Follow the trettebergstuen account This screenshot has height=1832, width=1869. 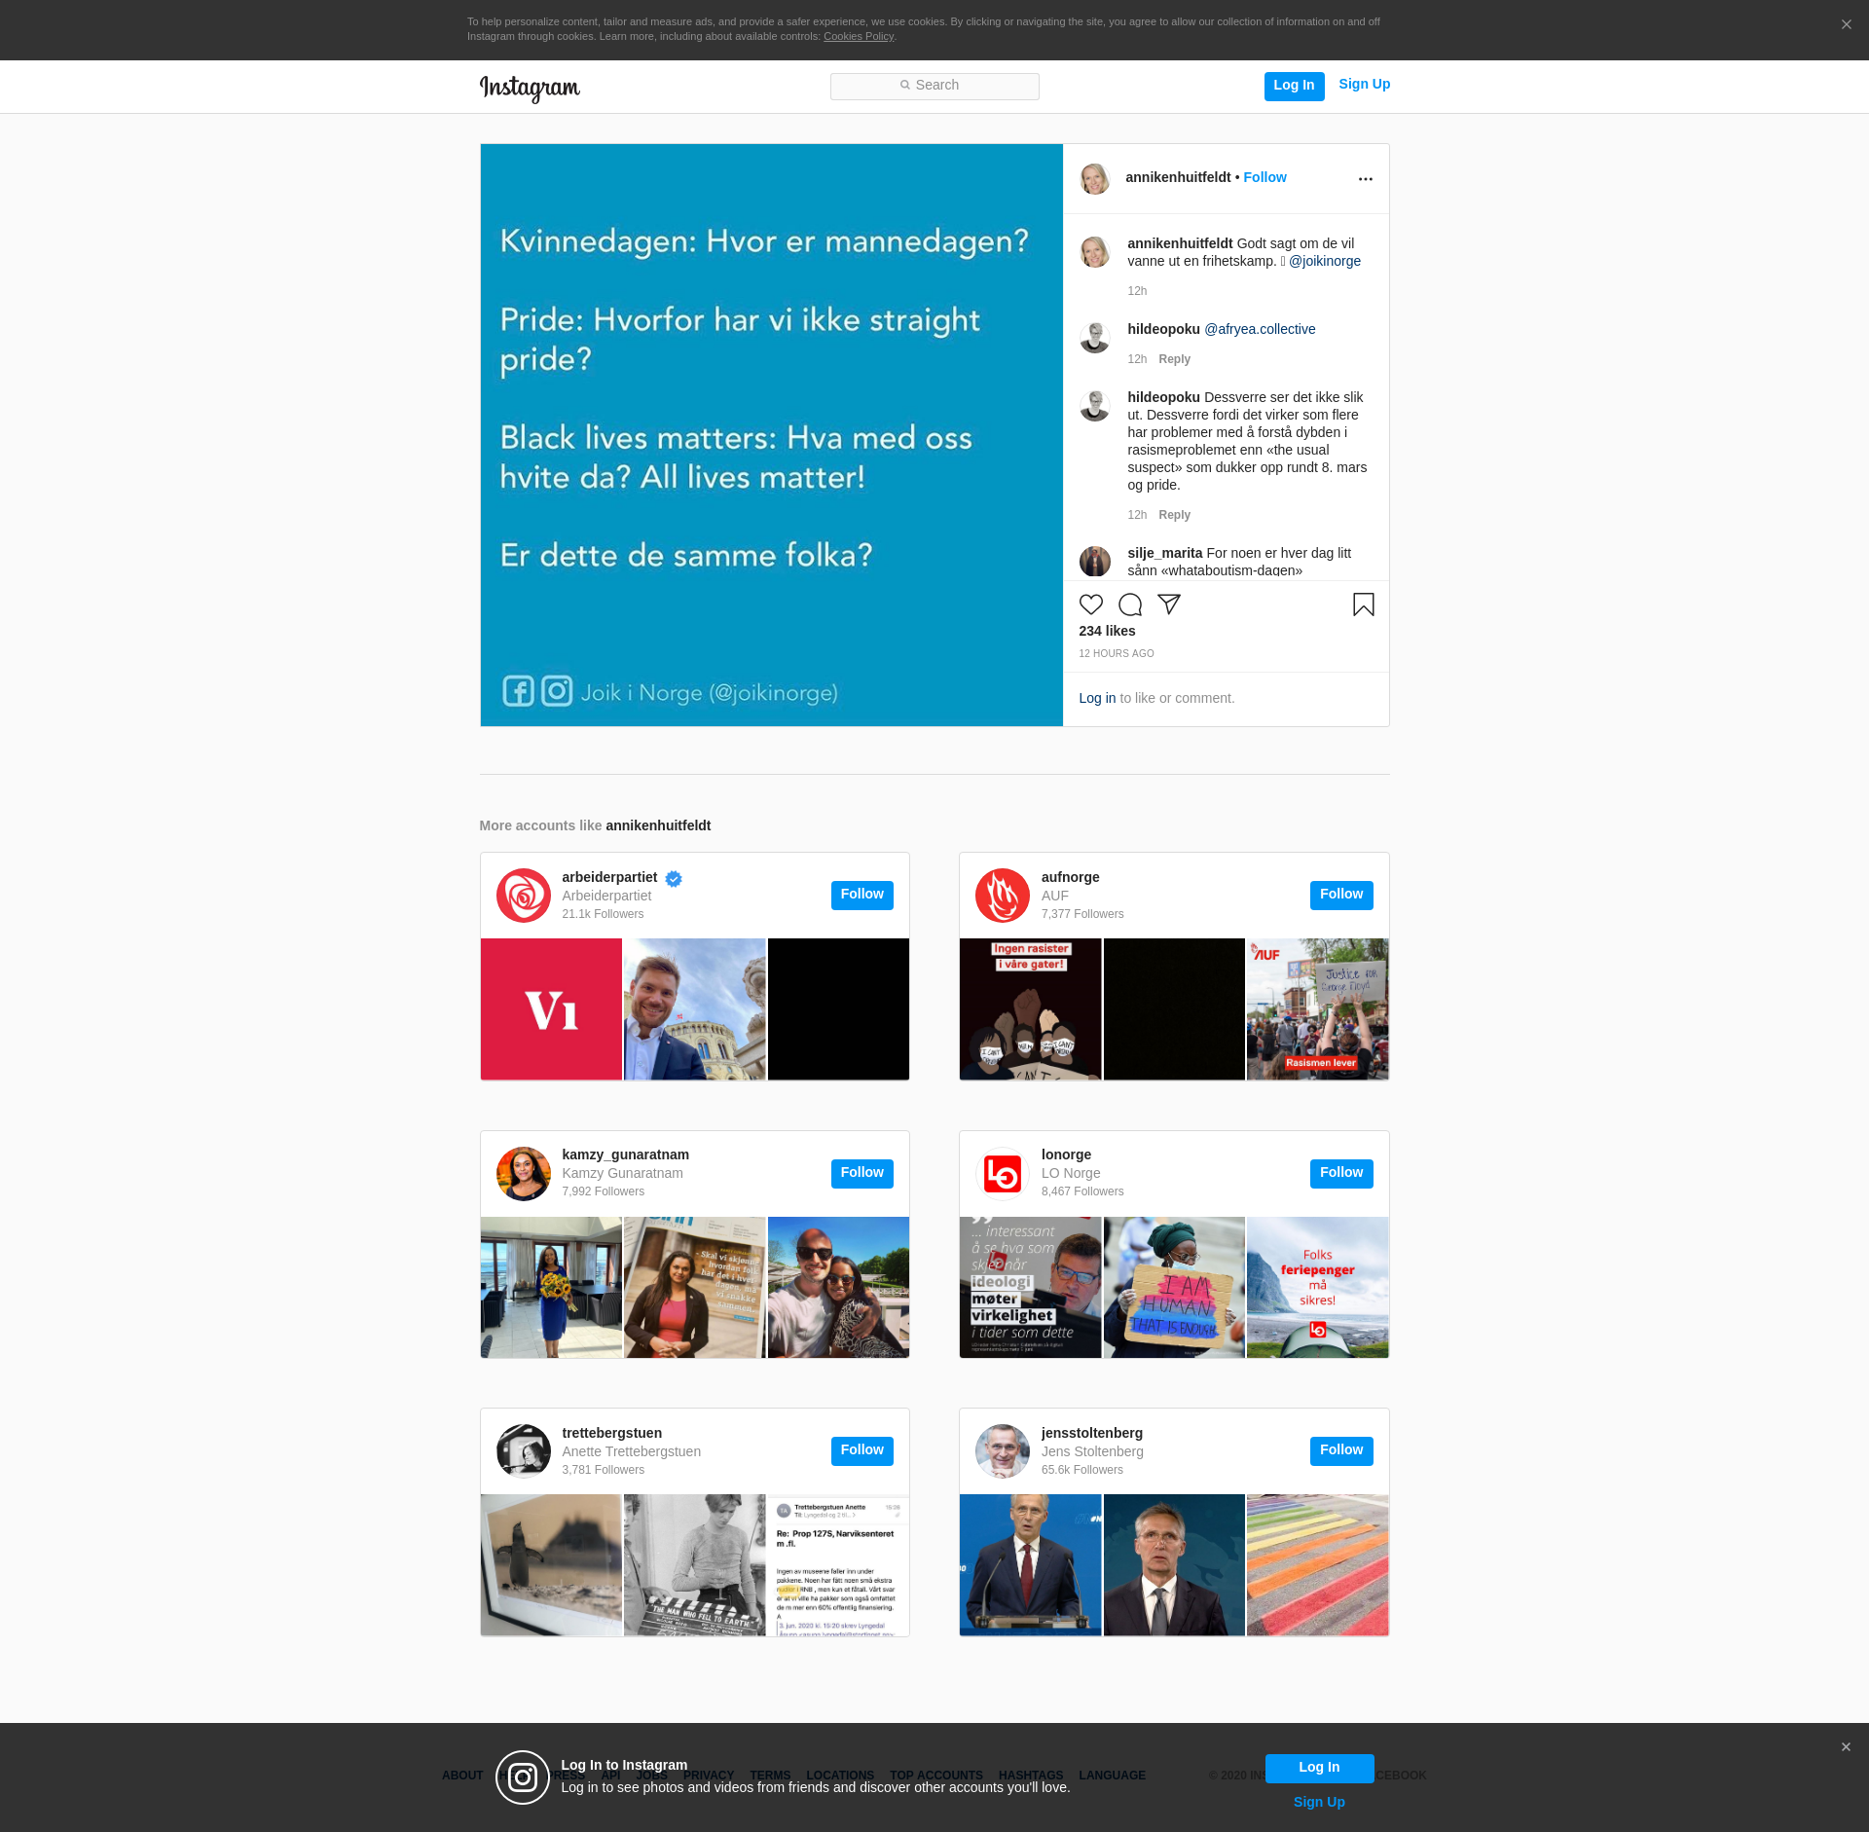[x=861, y=1451]
